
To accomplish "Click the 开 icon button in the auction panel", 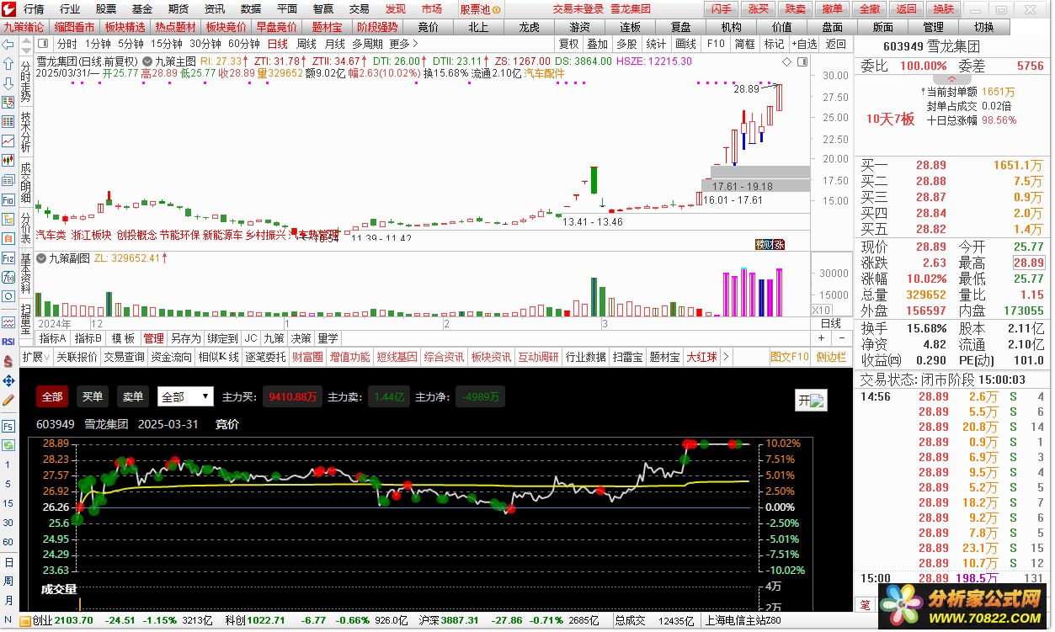I will coord(812,401).
